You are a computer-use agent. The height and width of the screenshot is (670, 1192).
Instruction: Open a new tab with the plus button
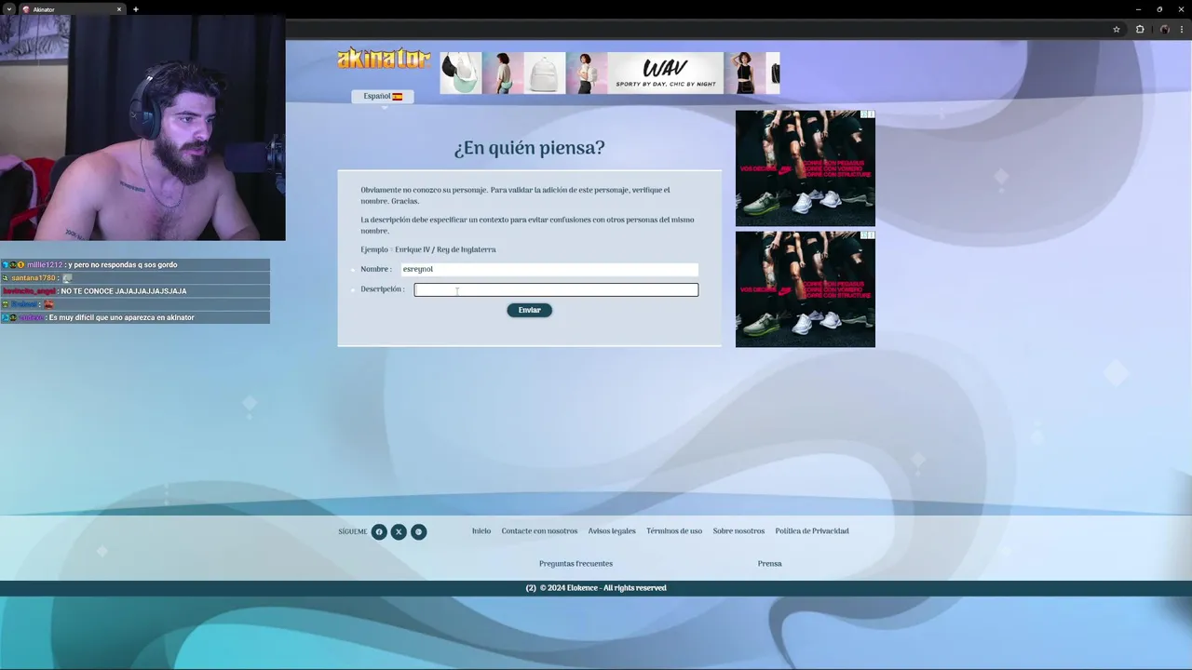pyautogui.click(x=136, y=9)
